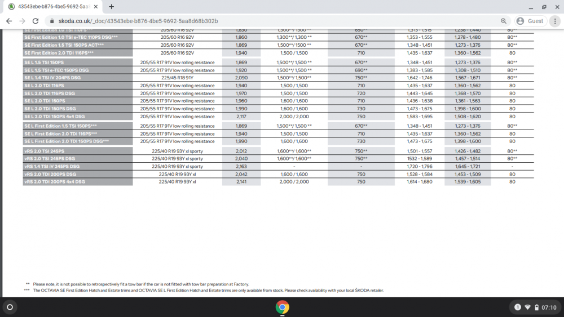The height and width of the screenshot is (317, 564).
Task: Open the zoom magnifier in address bar
Action: [x=504, y=21]
